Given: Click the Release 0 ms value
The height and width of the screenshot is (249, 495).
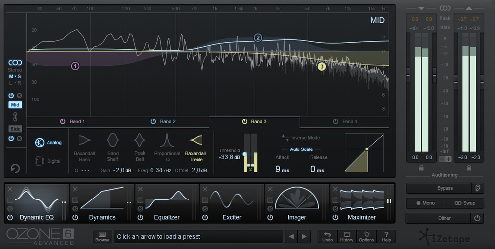Looking at the screenshot, I should coord(317,169).
